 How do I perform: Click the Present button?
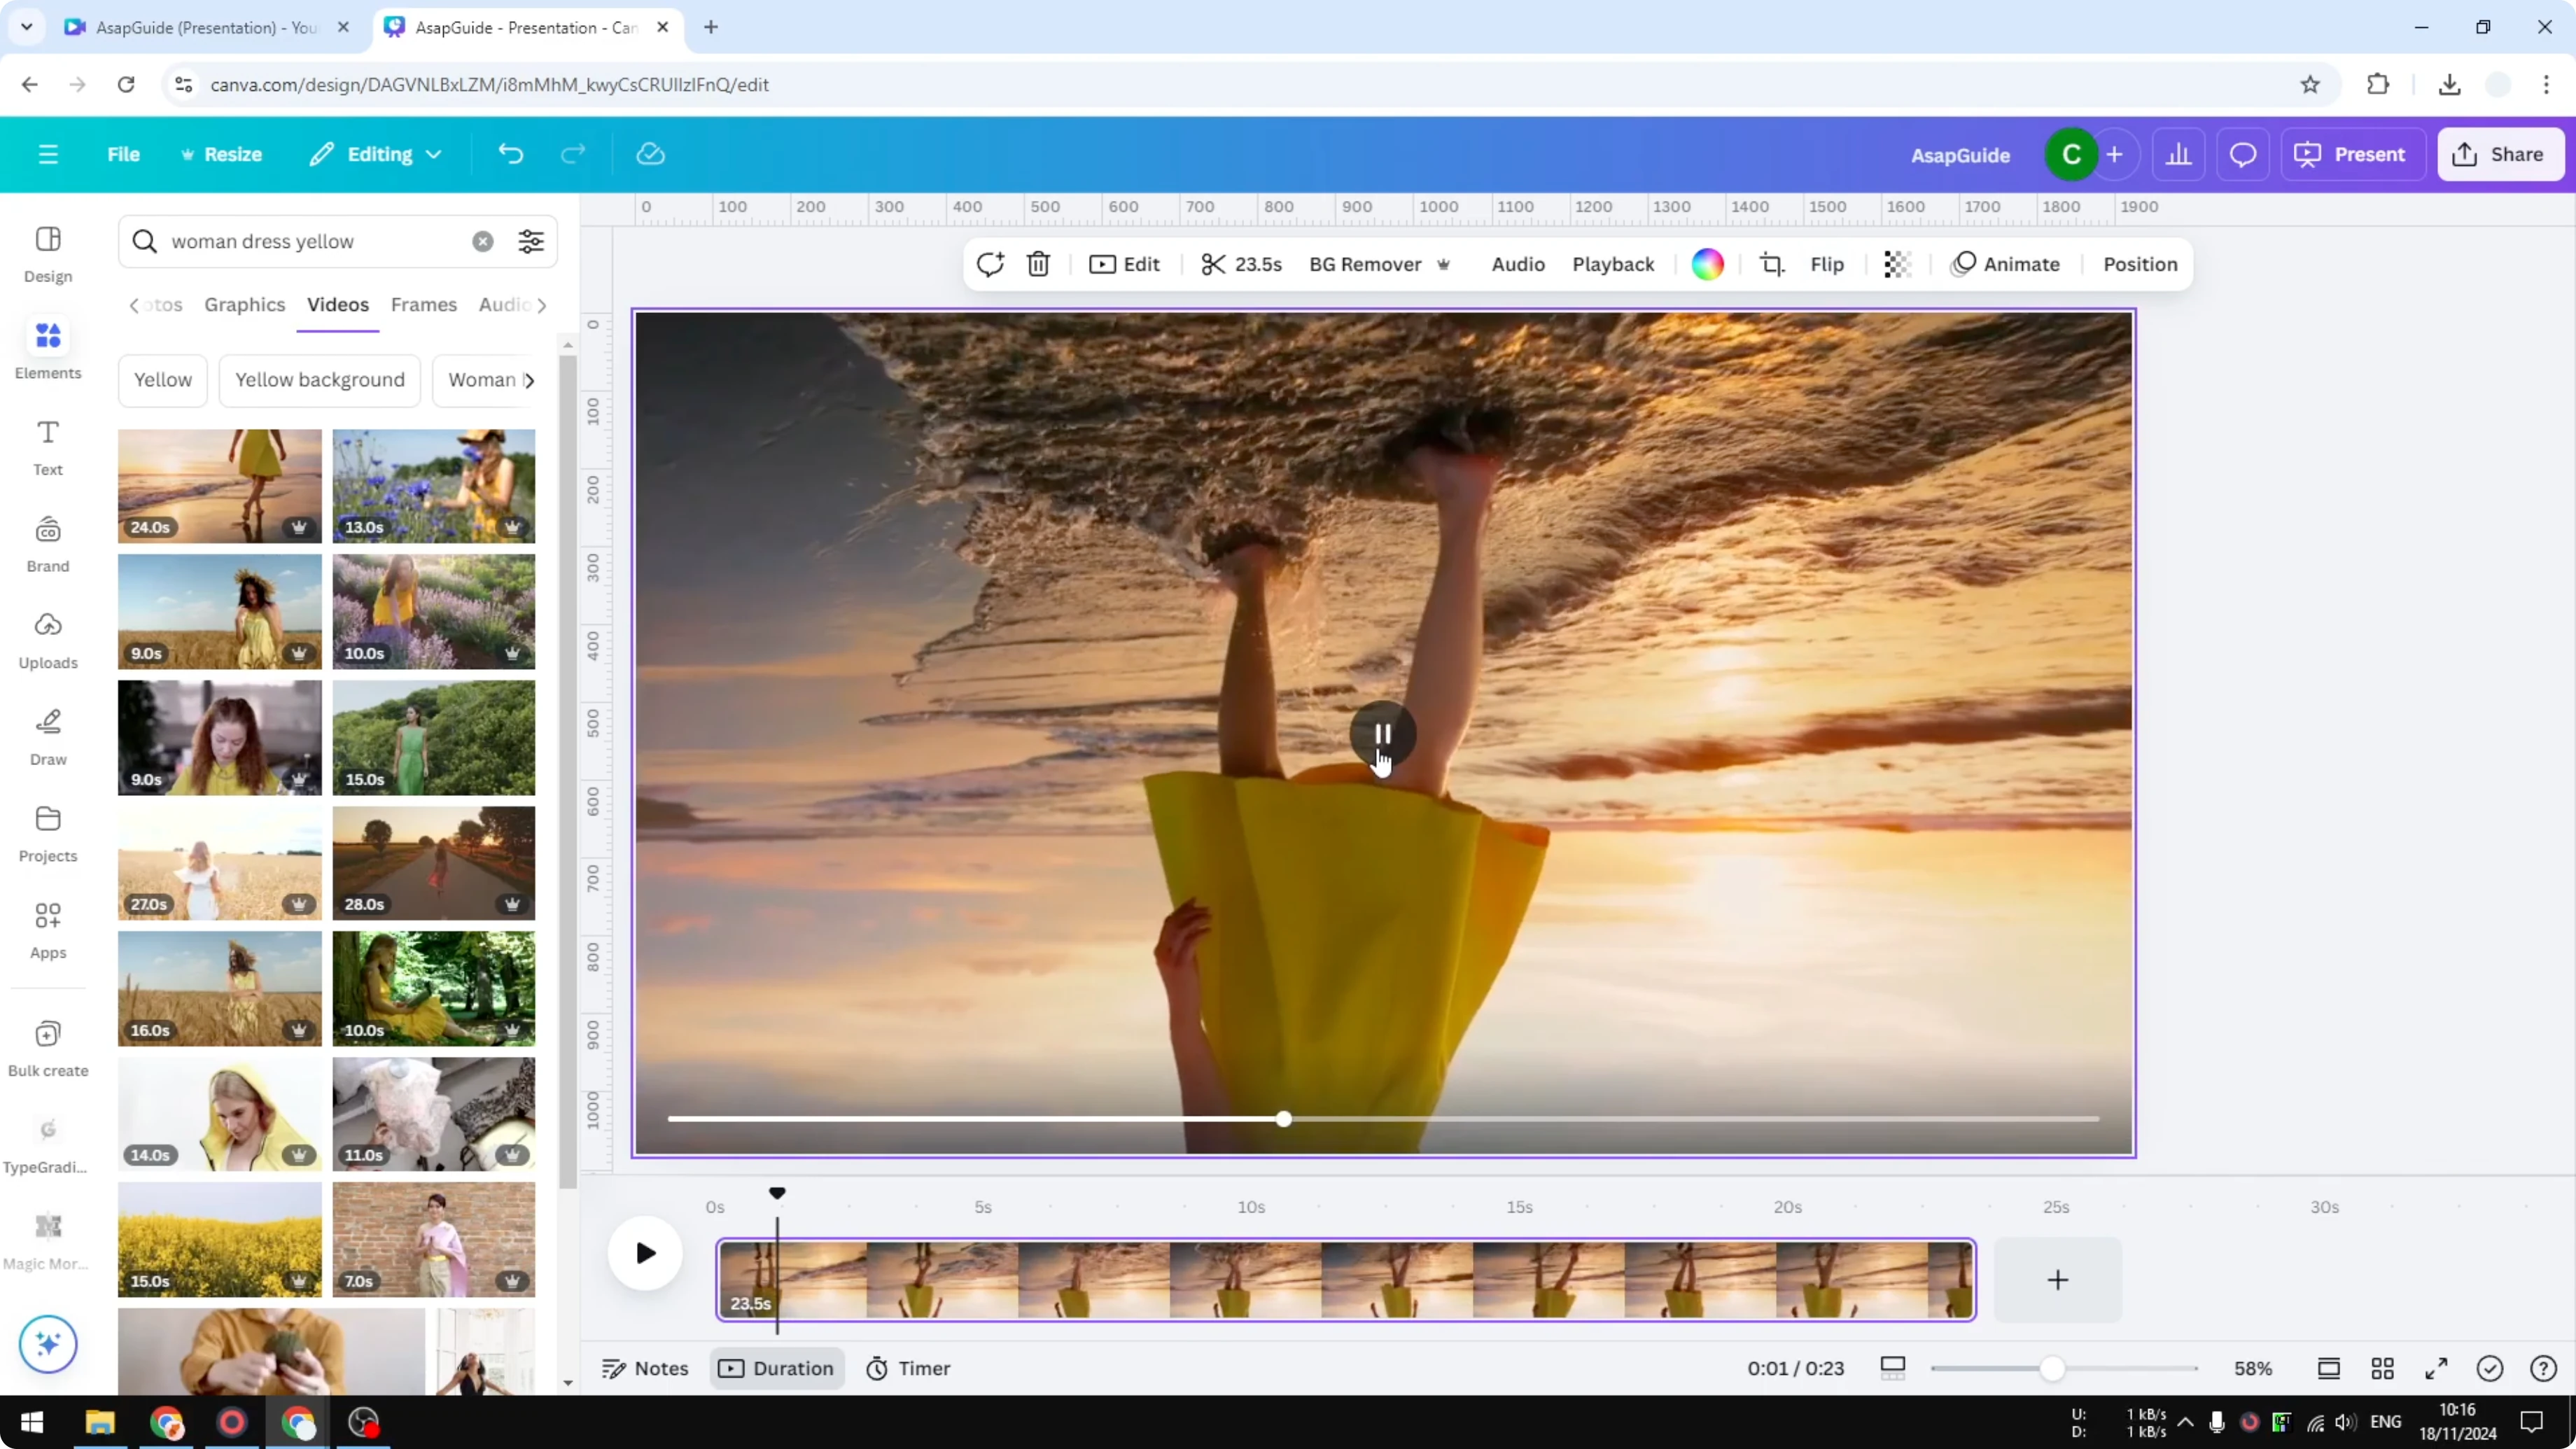(2352, 154)
